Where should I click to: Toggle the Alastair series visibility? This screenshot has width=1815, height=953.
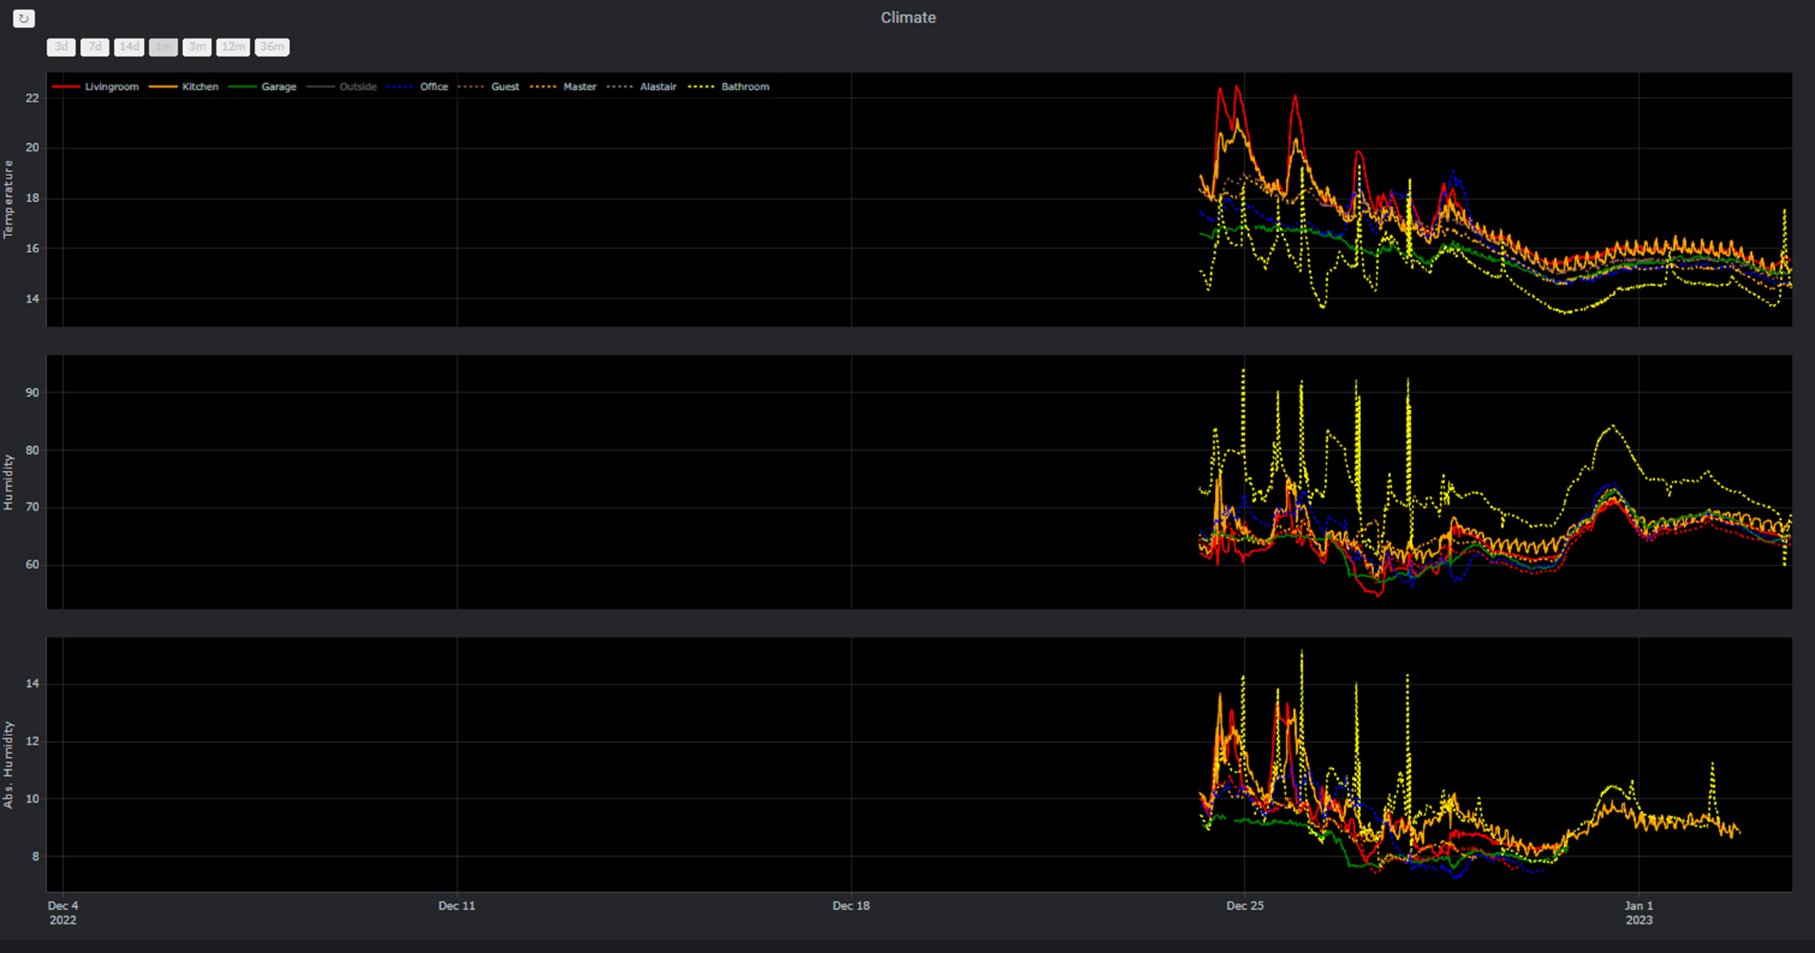point(658,87)
